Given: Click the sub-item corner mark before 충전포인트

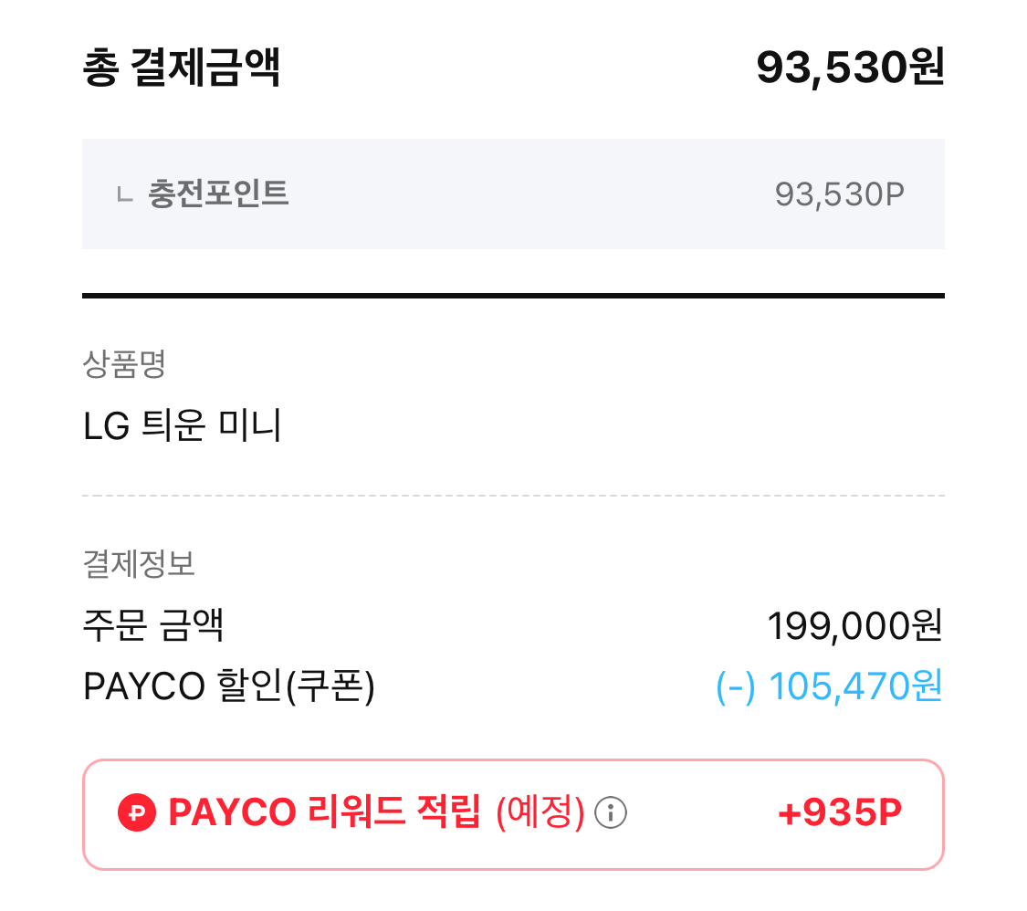Looking at the screenshot, I should 124,194.
